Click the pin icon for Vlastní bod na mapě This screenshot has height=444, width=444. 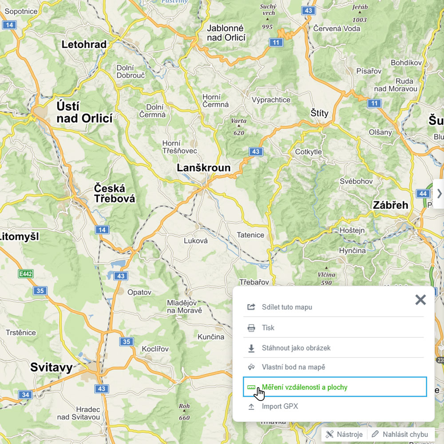pyautogui.click(x=251, y=367)
